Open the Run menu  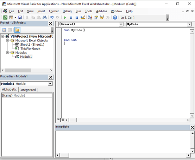78,11
